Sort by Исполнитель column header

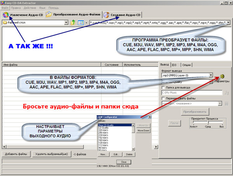click(140, 64)
